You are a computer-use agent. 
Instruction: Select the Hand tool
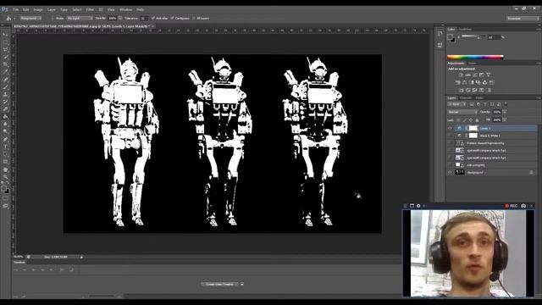5,169
